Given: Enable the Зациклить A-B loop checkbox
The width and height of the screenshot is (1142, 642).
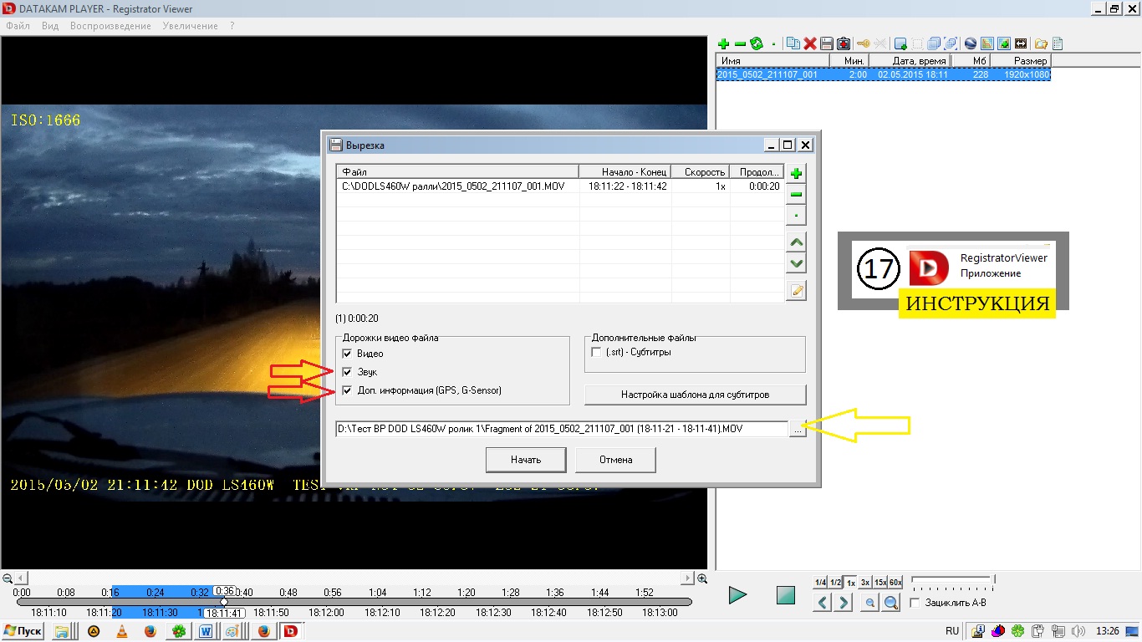Looking at the screenshot, I should point(915,603).
